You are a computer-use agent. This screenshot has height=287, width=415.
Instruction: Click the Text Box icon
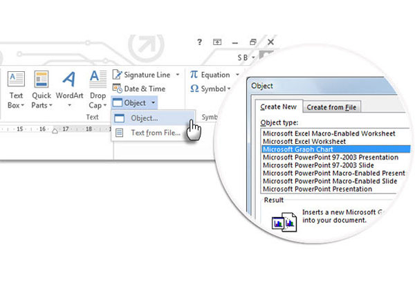point(16,79)
